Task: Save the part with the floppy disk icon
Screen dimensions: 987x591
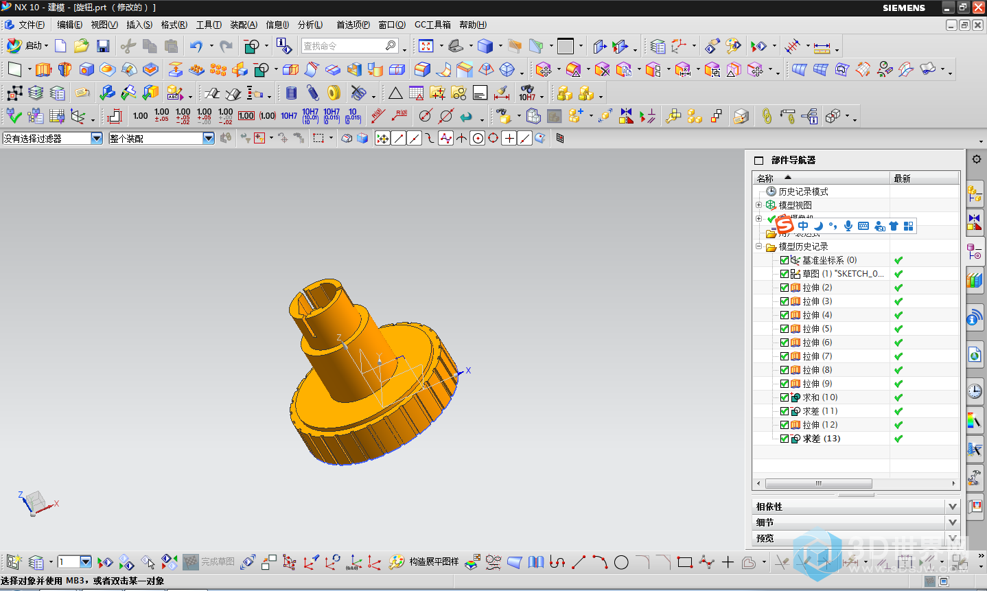Action: (103, 46)
